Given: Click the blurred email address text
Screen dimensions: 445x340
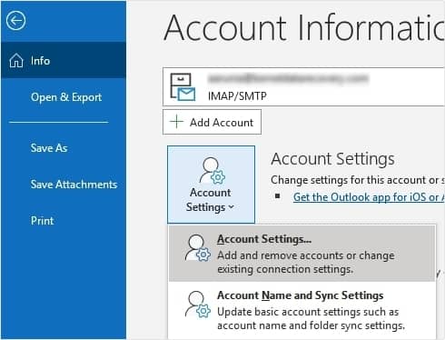Looking at the screenshot, I should (288, 78).
